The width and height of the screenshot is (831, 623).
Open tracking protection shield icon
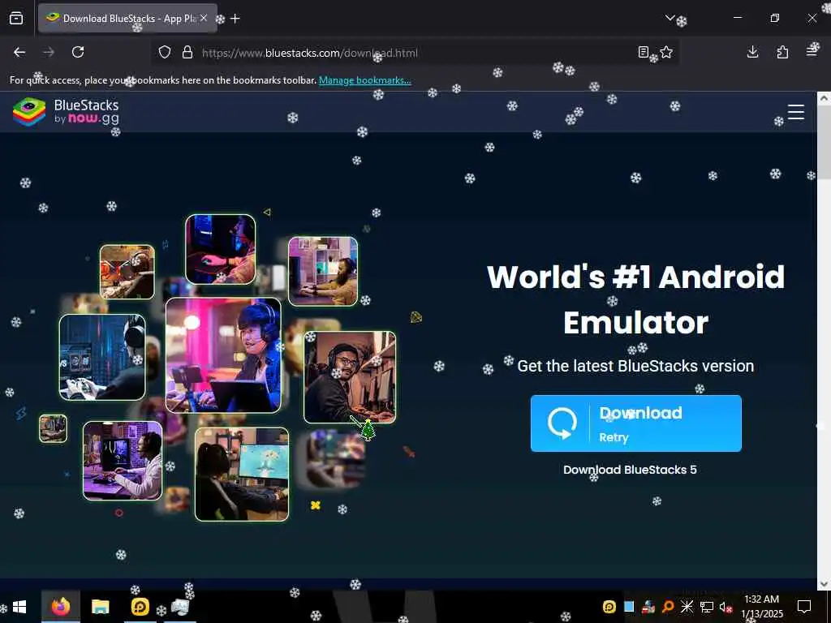point(165,53)
